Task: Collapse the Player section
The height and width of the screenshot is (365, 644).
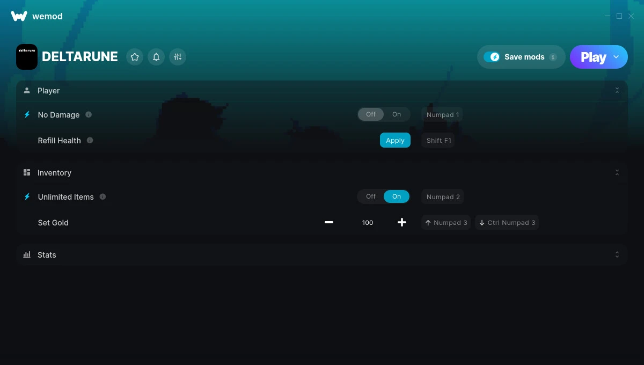Action: tap(617, 90)
